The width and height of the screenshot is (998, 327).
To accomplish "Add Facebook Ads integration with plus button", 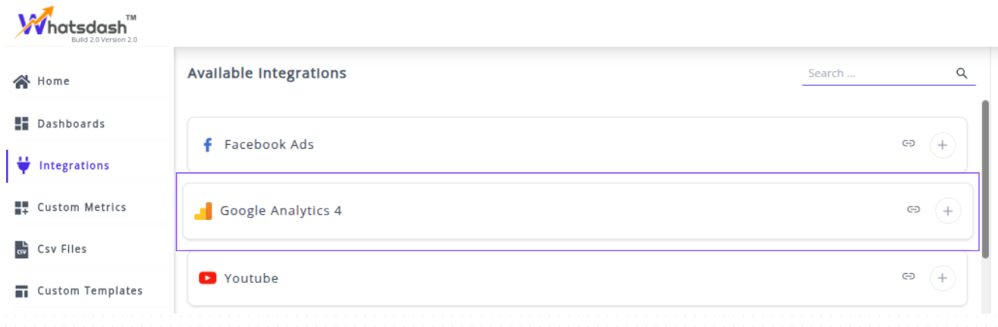I will [943, 145].
